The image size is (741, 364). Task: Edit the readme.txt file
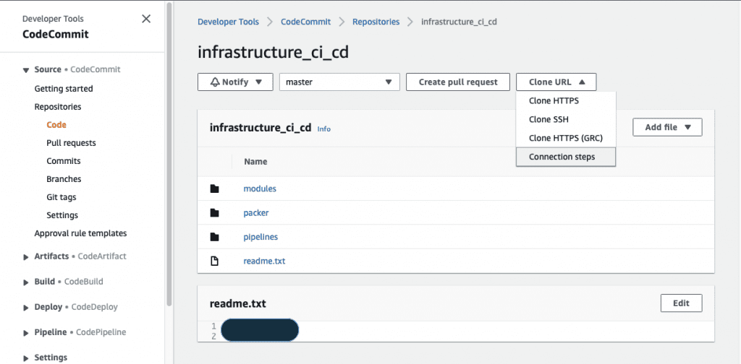(x=681, y=303)
